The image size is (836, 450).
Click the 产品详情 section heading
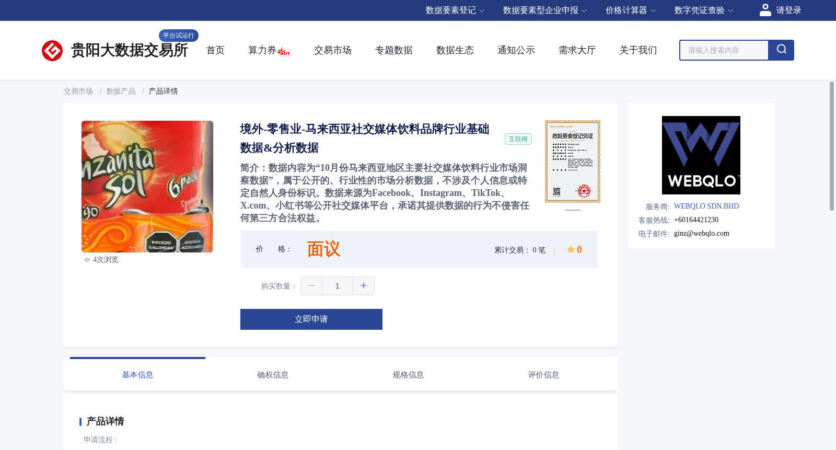tap(105, 421)
